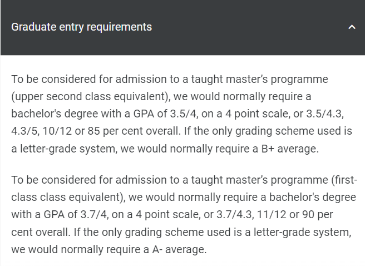Click the phrase 'class class equivalent)'

coord(68,198)
